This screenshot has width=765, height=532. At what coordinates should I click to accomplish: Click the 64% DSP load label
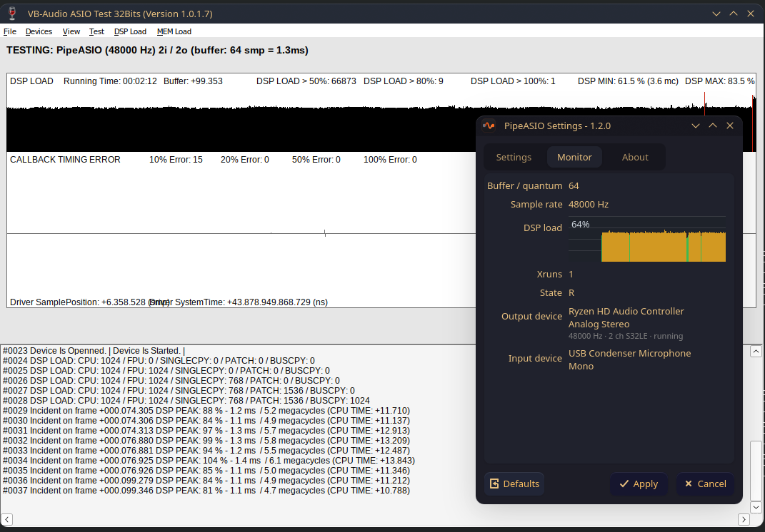click(x=581, y=225)
